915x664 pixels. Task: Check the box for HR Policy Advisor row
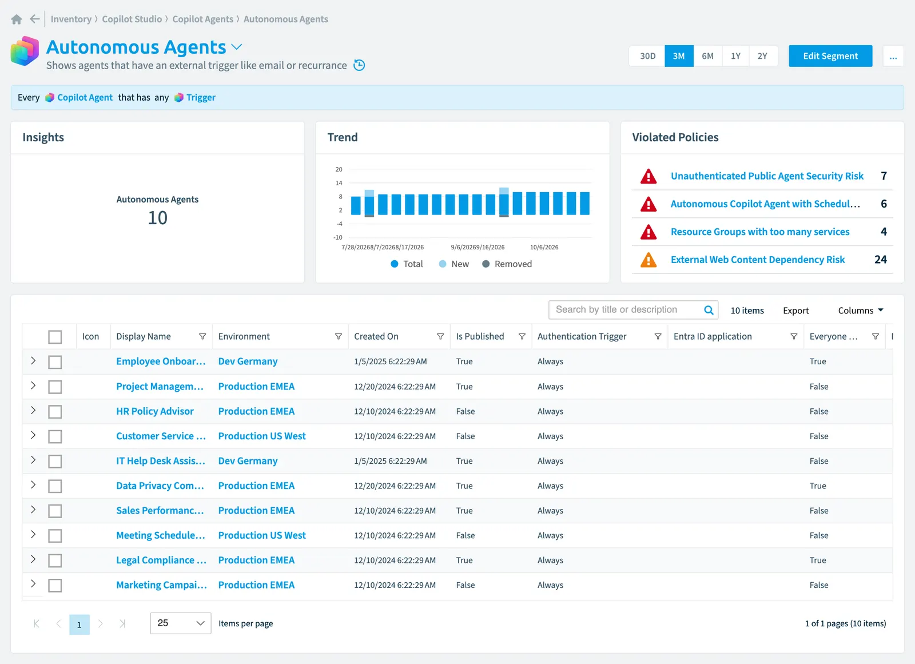55,412
